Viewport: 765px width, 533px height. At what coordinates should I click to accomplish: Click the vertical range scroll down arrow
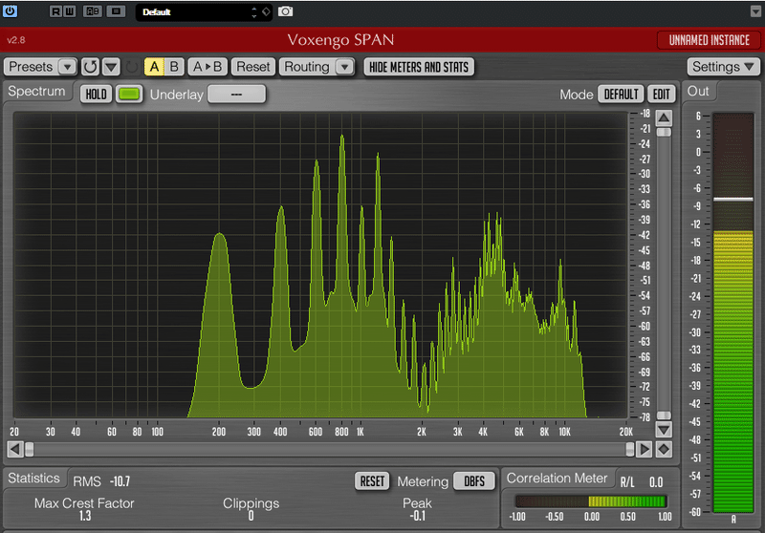[x=664, y=430]
